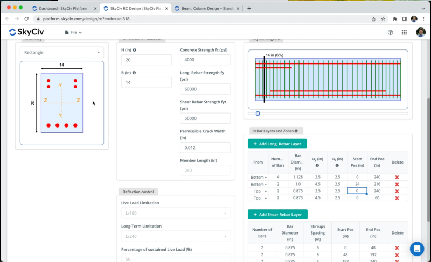
Task: Click the Concrete Strength fc input field
Action: tap(205, 60)
